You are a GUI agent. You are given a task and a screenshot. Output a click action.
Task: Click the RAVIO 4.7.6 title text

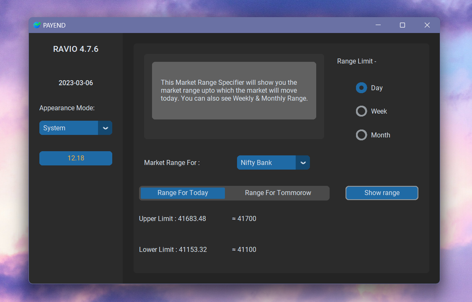[x=76, y=49]
